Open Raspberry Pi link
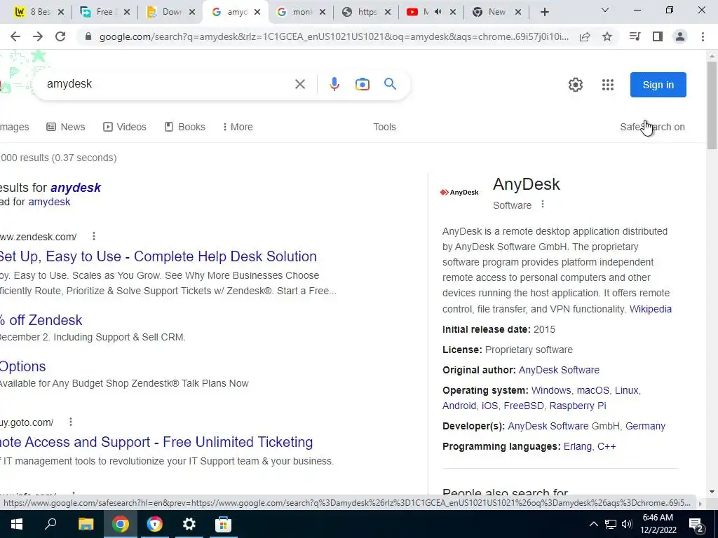This screenshot has height=538, width=718. pyautogui.click(x=578, y=406)
